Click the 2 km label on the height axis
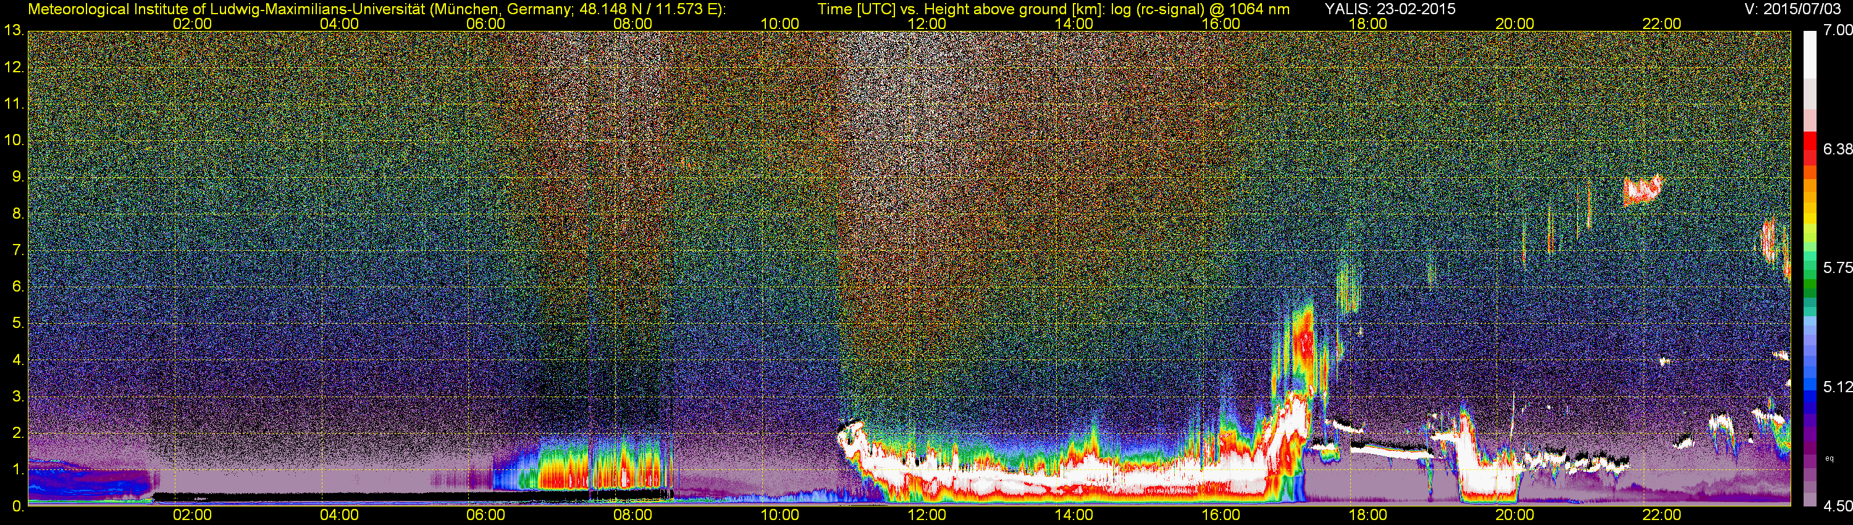 tap(18, 434)
